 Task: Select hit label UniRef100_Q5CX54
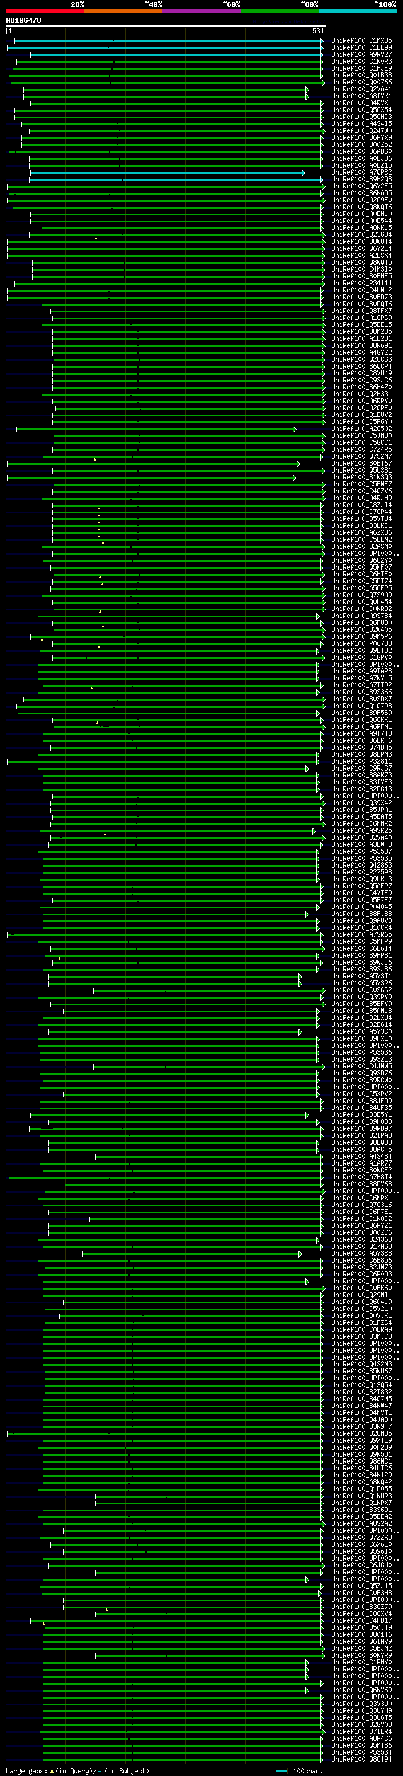pyautogui.click(x=361, y=110)
